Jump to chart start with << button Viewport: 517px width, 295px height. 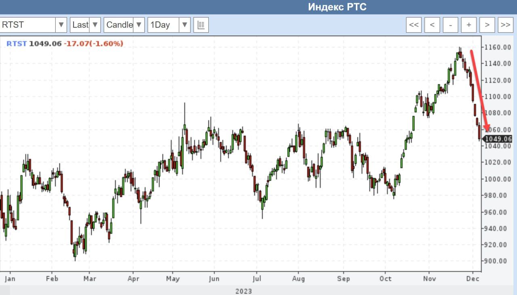(414, 25)
